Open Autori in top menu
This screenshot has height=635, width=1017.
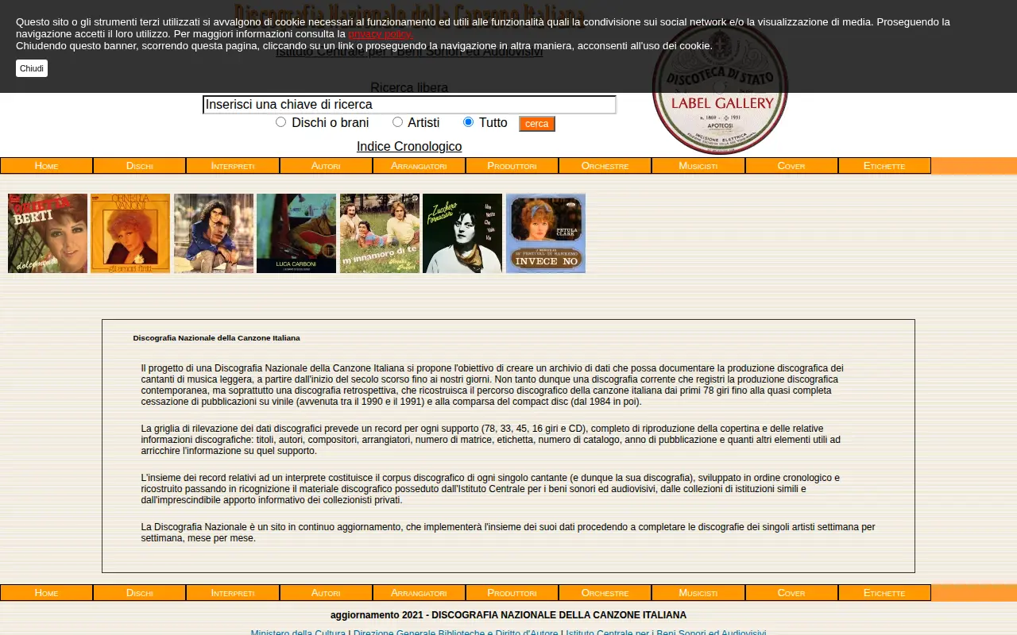pyautogui.click(x=326, y=166)
